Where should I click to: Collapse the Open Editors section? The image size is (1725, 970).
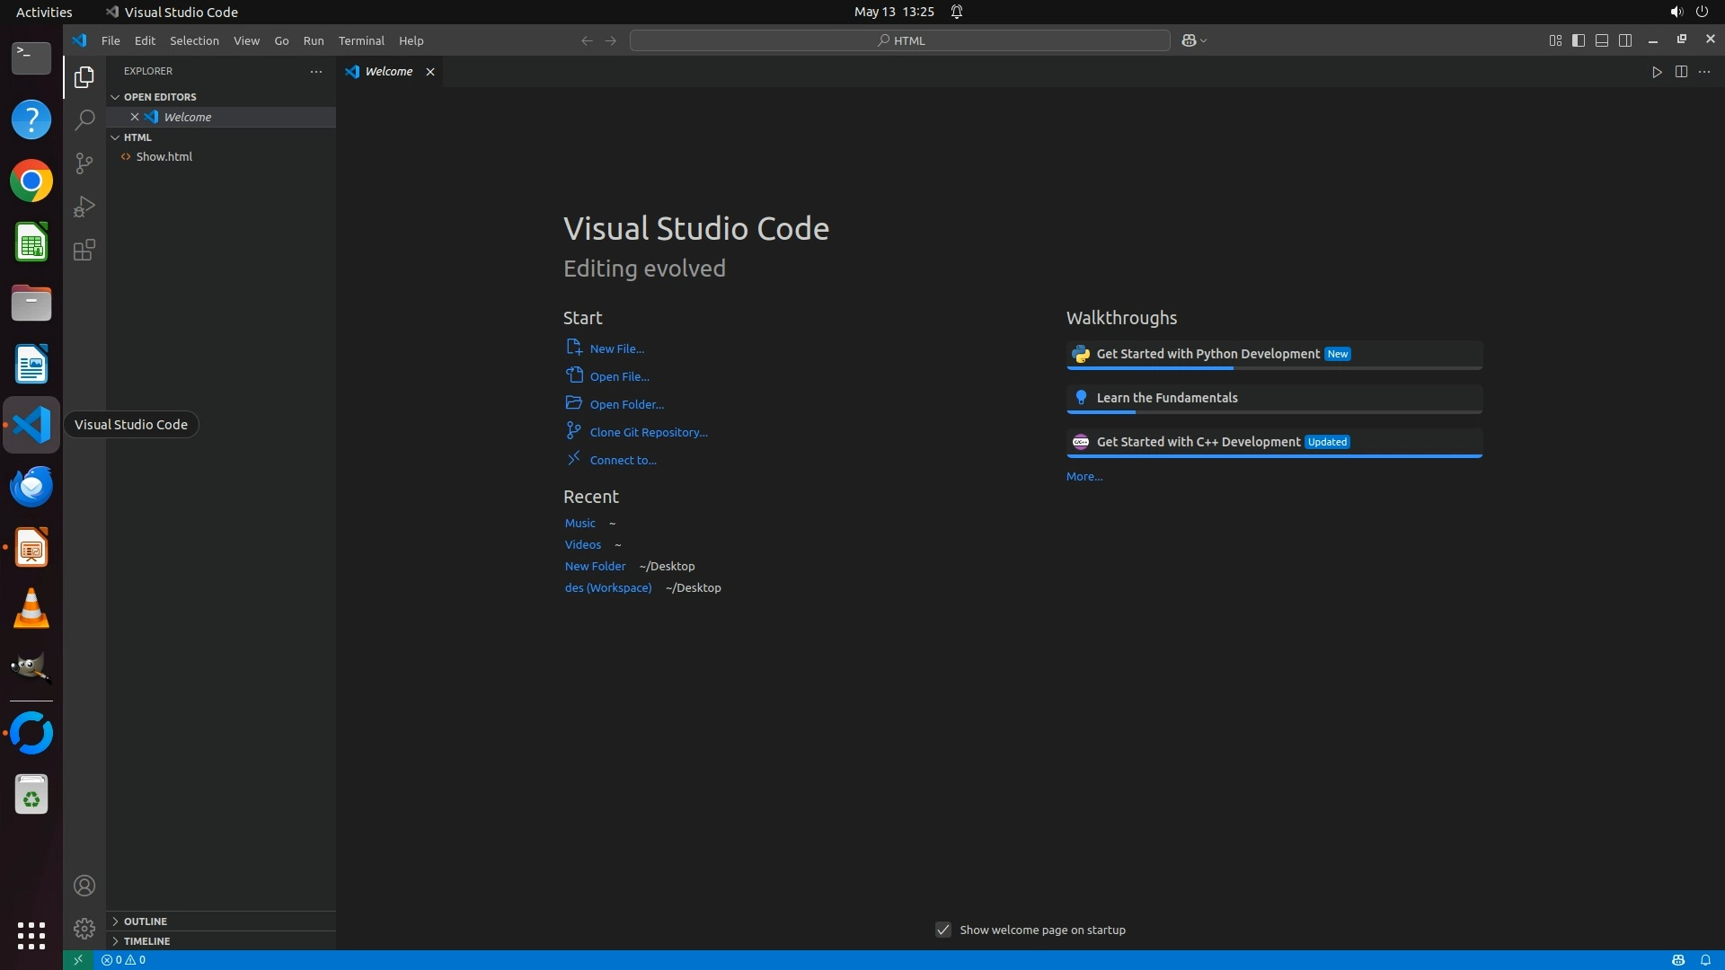tap(160, 97)
